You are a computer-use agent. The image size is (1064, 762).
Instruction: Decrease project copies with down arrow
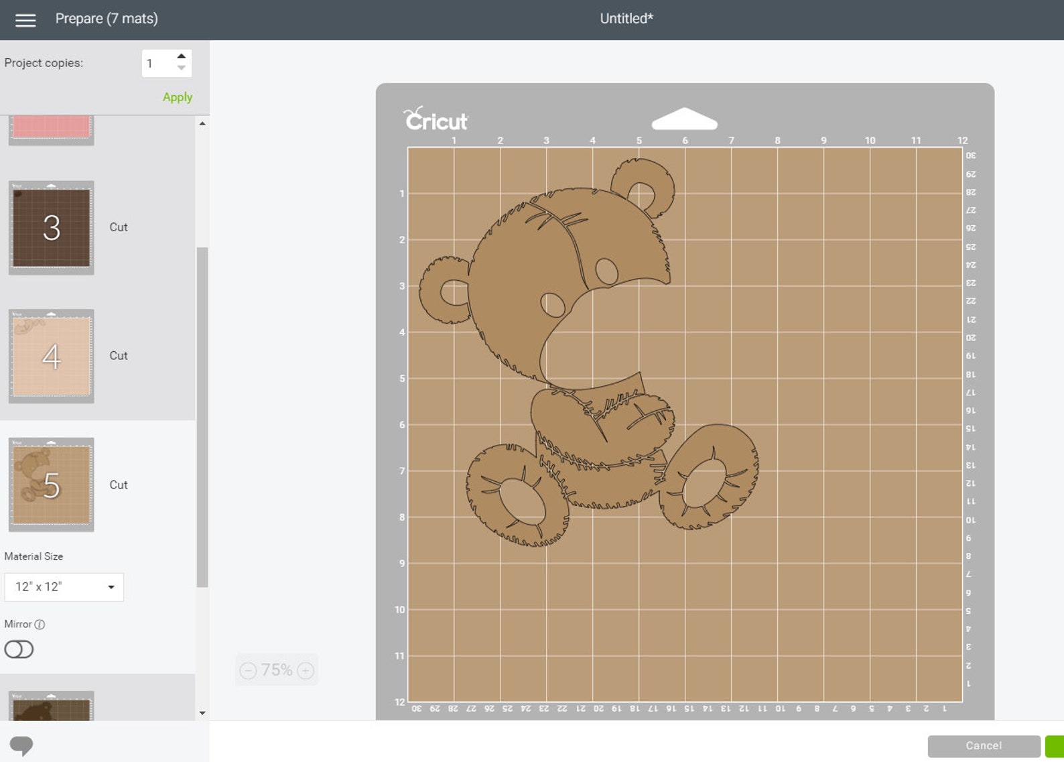pos(181,68)
